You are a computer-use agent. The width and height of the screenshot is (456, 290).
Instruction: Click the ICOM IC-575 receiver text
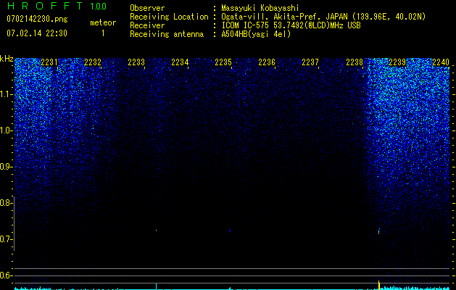[291, 25]
